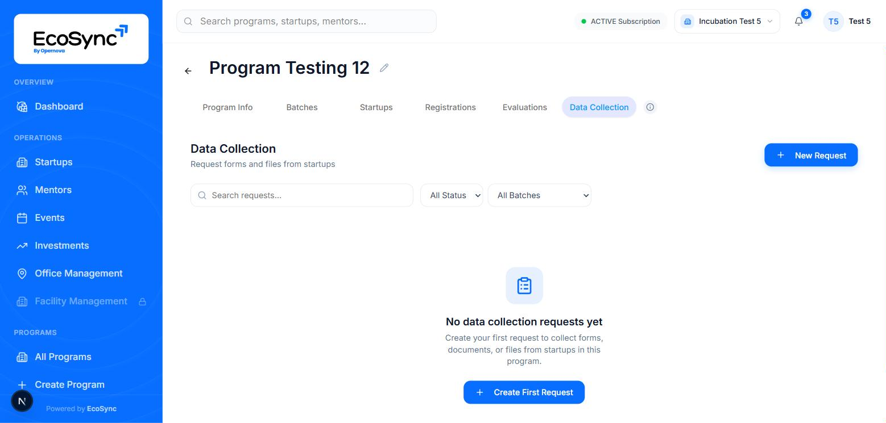This screenshot has height=423, width=886.
Task: Select the Data Collection tab
Action: click(599, 107)
